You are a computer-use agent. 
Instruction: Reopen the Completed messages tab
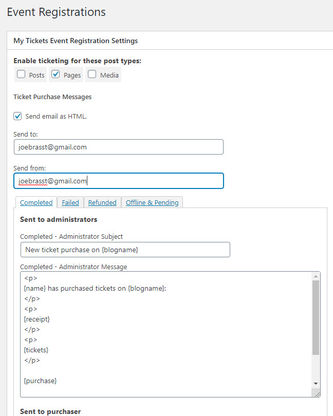(36, 202)
